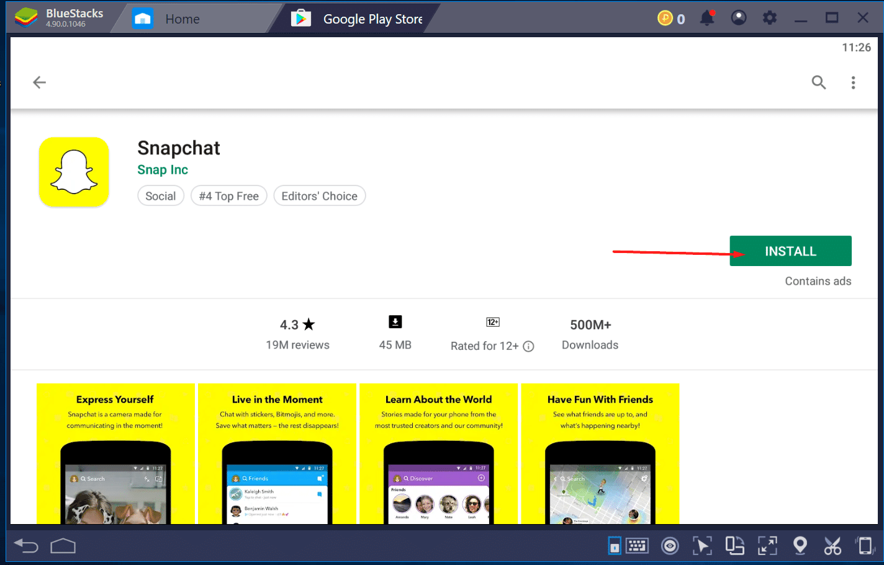Screen dimensions: 884x565
Task: Click the 19M reviews label
Action: tap(298, 345)
